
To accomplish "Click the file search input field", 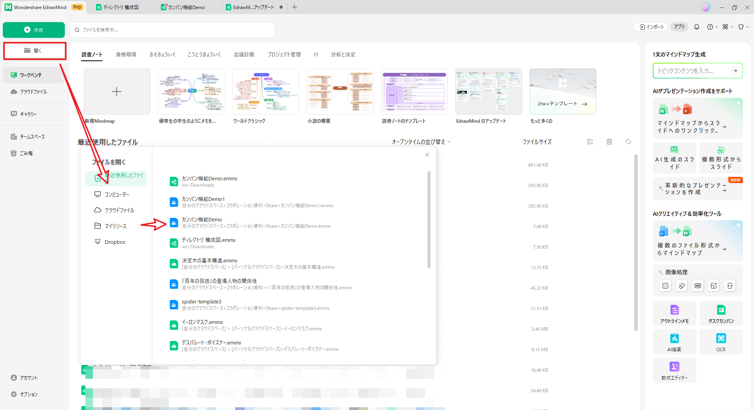I will (x=172, y=30).
